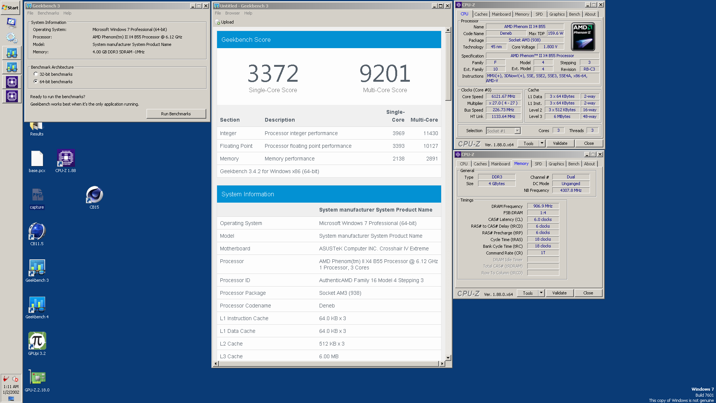Open the GPU-Z.2.18.0 desktop icon
The width and height of the screenshot is (716, 403).
tap(37, 380)
